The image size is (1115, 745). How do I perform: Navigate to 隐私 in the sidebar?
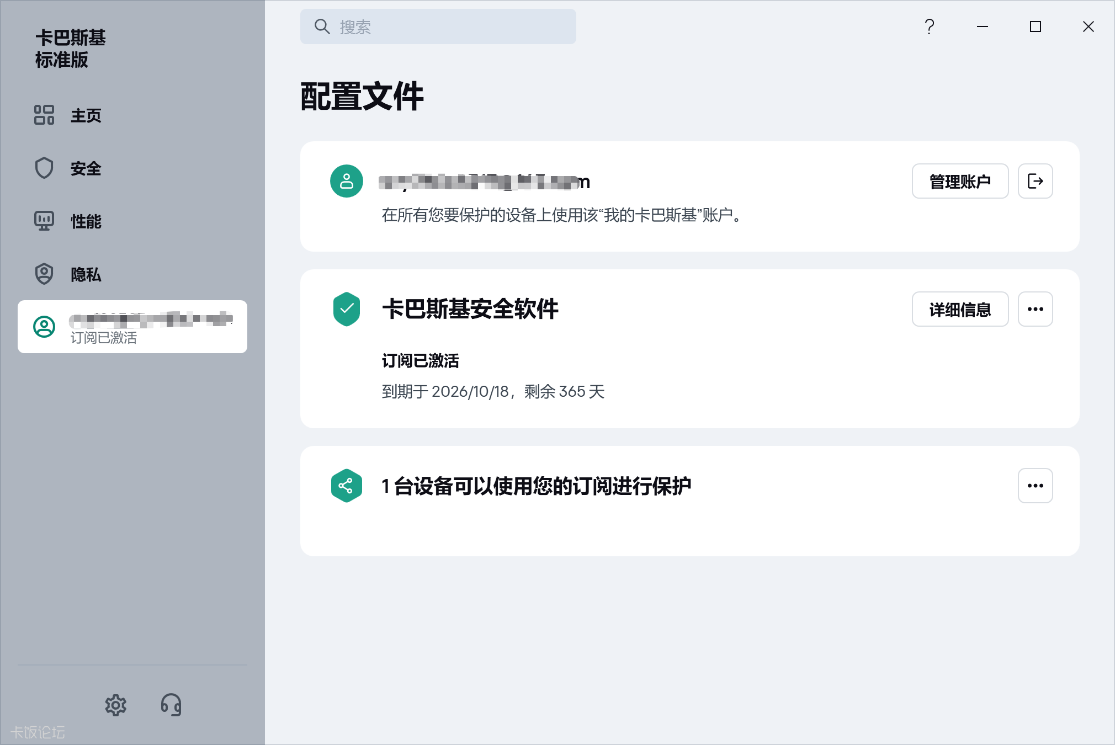86,275
